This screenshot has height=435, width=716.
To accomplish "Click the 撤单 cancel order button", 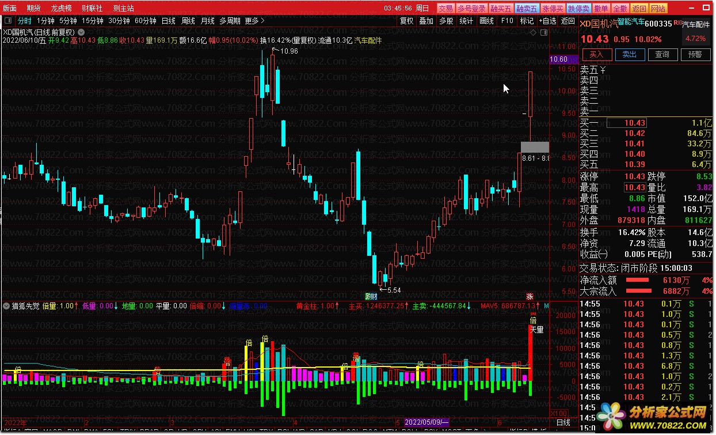I will 601,9.
